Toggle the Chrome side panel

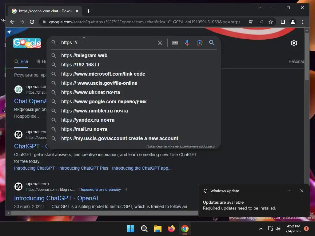click(283, 22)
